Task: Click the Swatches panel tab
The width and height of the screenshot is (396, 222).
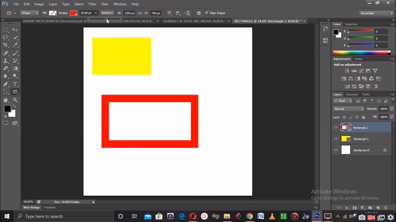Action: [x=351, y=24]
